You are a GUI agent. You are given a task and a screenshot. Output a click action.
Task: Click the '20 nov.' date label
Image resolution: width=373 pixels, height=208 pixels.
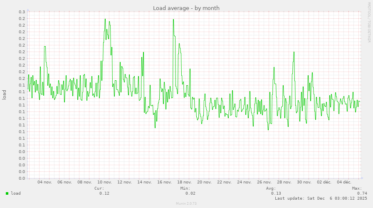pyautogui.click(x=204, y=182)
